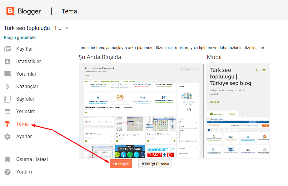Click three-dot overflow icon in mobile preview
The width and height of the screenshot is (288, 186).
[x=243, y=114]
